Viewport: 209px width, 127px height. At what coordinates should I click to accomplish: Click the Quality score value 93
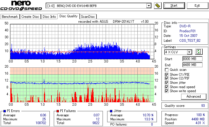pos(203,106)
